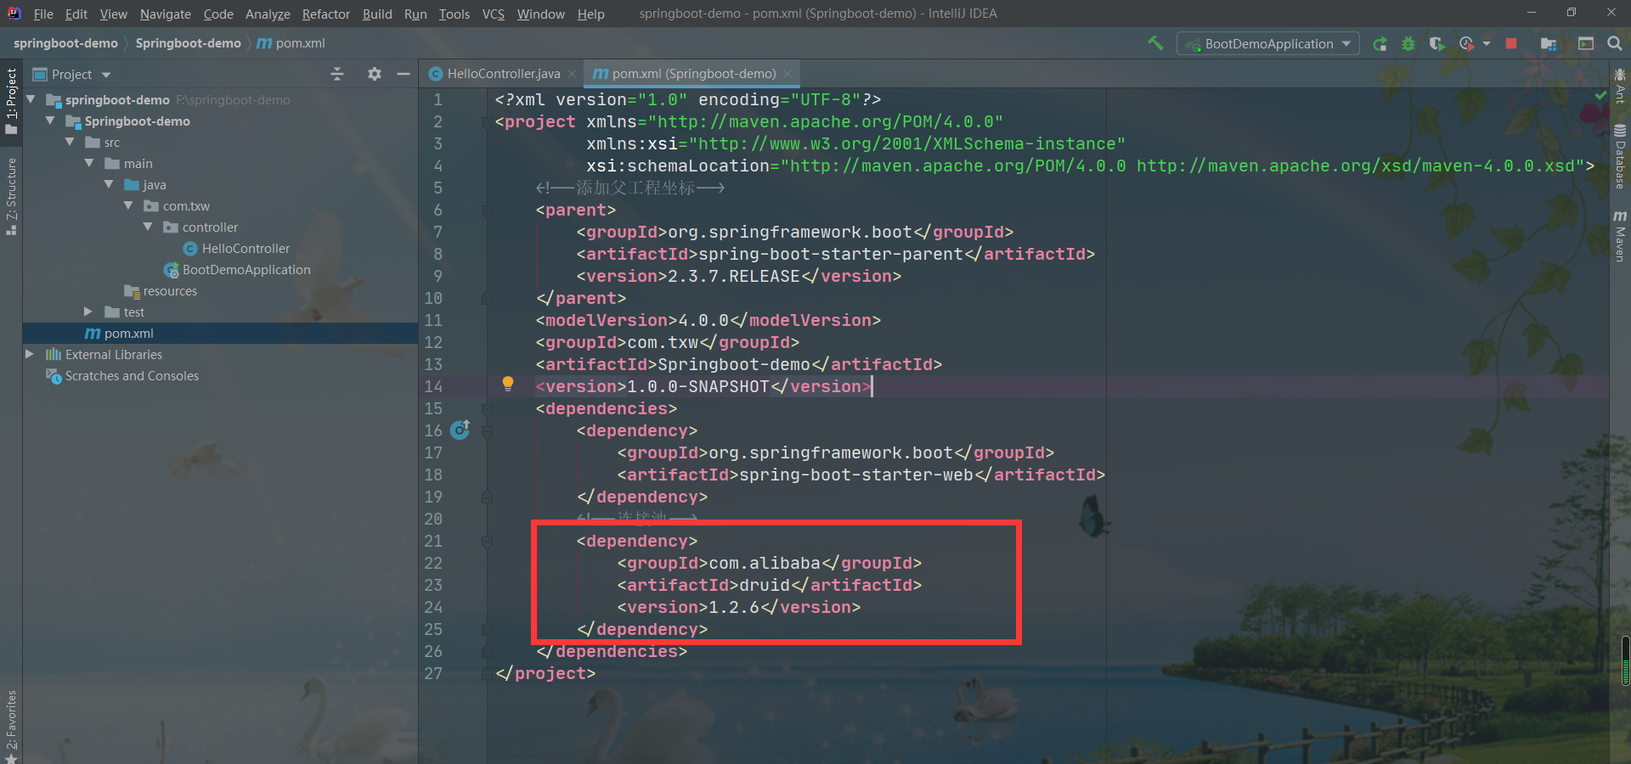Click Springboot-demo module breadcrumb
The height and width of the screenshot is (764, 1631).
(188, 43)
